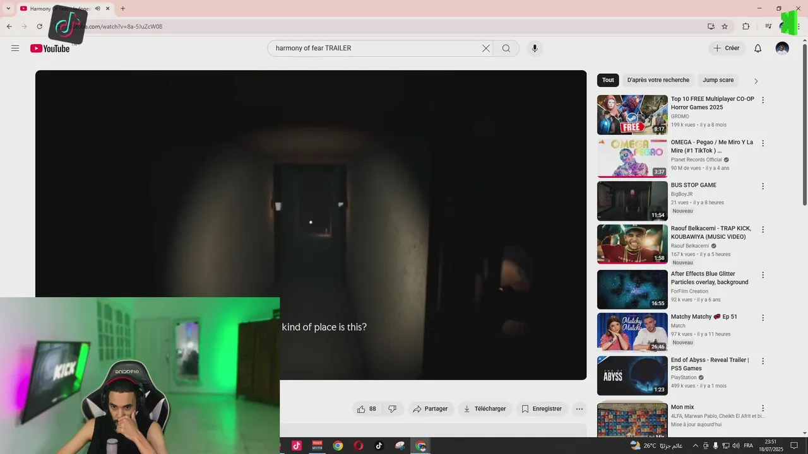
Task: Select the Tout filter chip
Action: click(608, 80)
